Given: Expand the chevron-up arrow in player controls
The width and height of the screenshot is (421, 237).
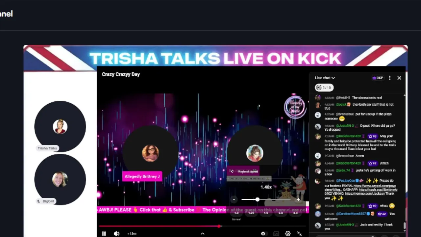Looking at the screenshot, I should [x=203, y=234].
